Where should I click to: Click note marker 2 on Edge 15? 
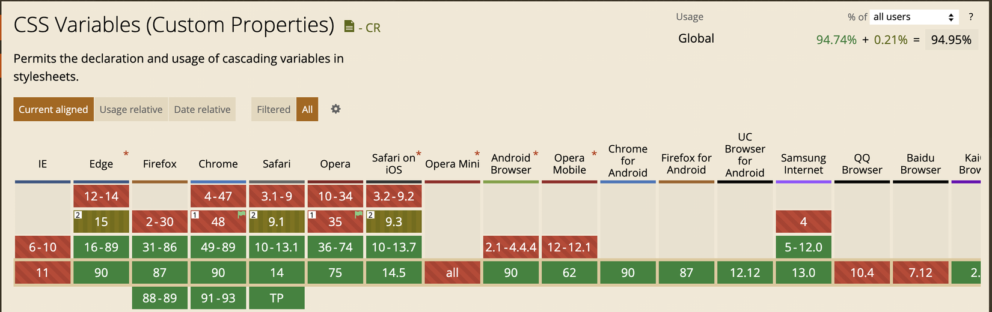[78, 215]
